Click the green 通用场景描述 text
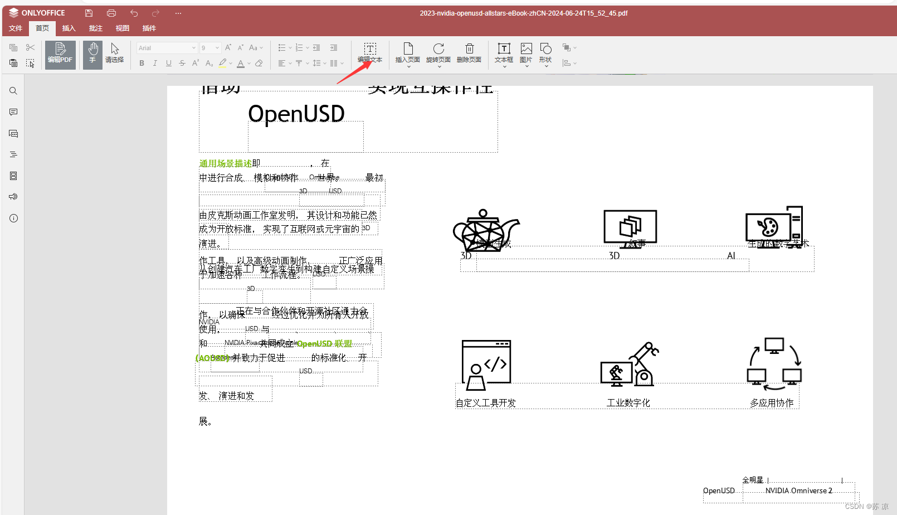This screenshot has height=515, width=897. click(x=226, y=163)
